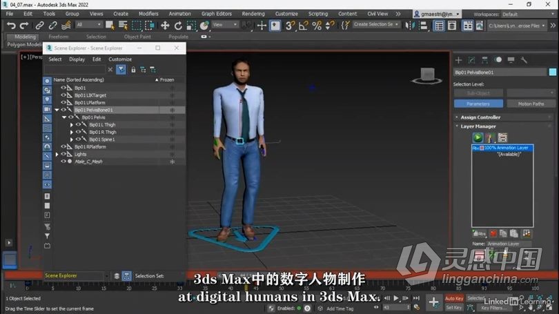Viewport: 559px width, 314px height.
Task: Open the Graph Editors menu
Action: 217,14
